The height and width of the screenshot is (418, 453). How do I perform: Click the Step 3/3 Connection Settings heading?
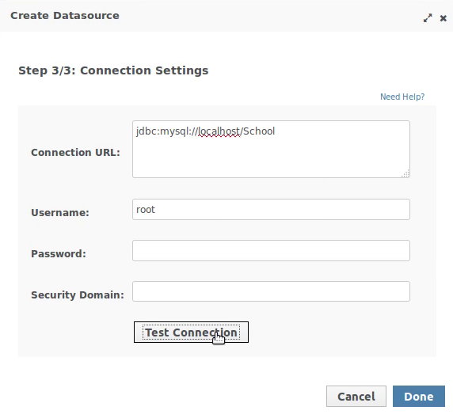click(113, 70)
